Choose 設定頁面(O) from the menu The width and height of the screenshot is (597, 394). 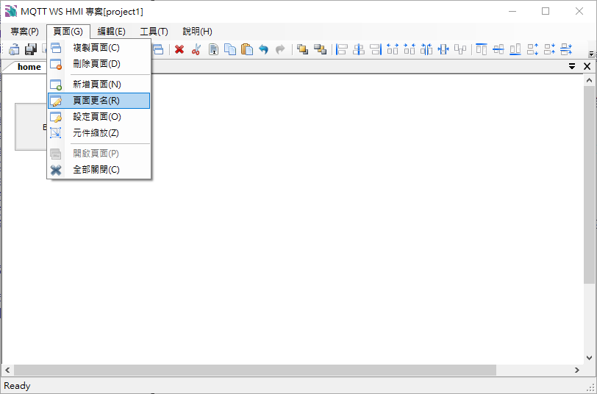click(99, 116)
